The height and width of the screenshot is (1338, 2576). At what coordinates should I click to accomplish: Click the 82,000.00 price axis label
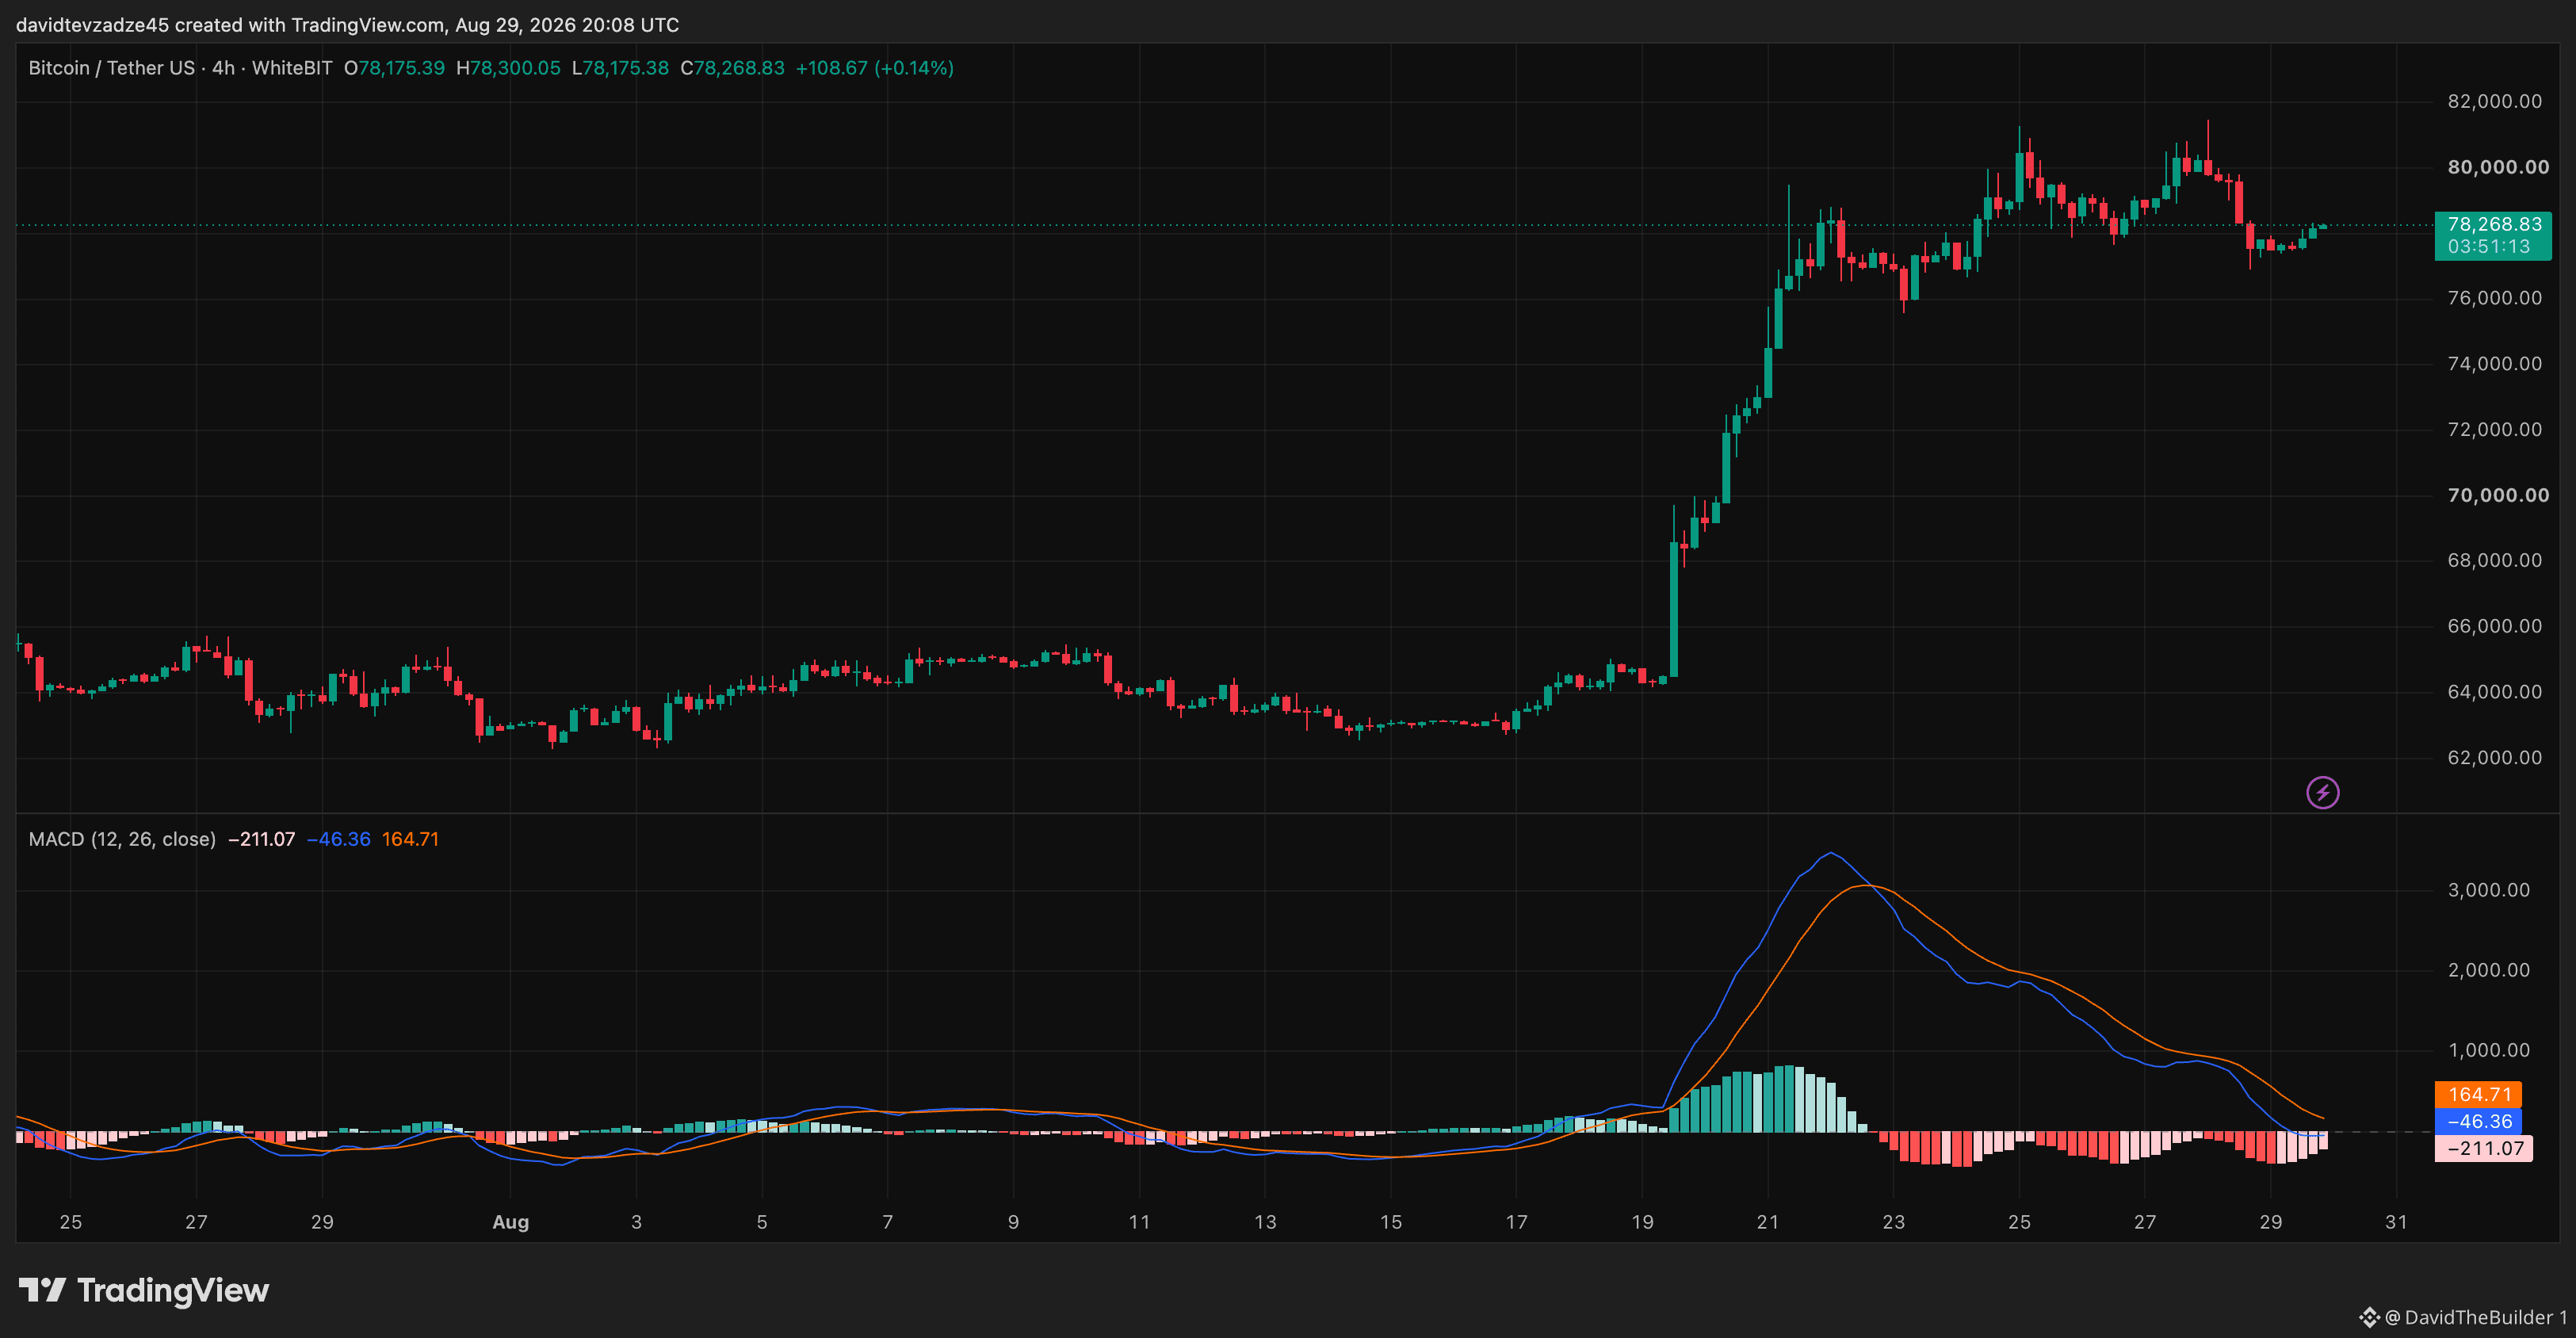(2494, 101)
